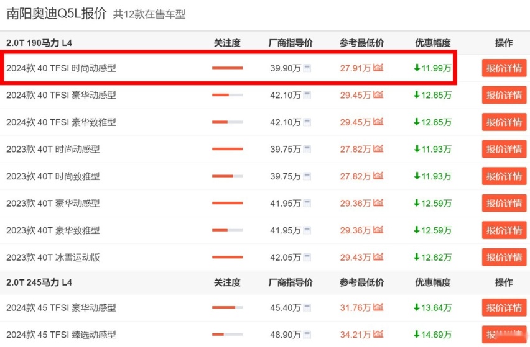This screenshot has height=347, width=530.
Task: Click 参考最低价 header in 190马力 section
Action: pos(361,43)
